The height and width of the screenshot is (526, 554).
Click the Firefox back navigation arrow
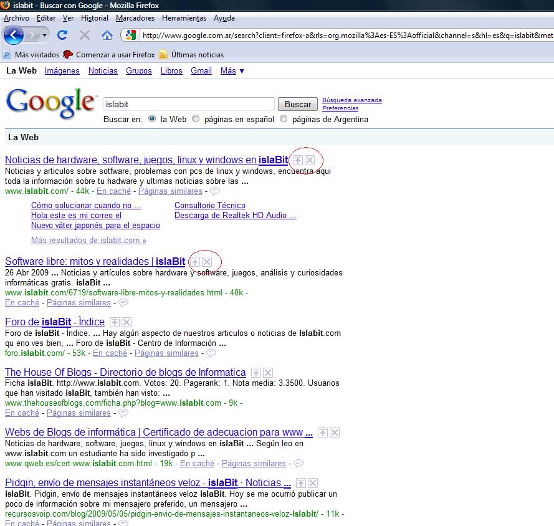click(x=14, y=34)
